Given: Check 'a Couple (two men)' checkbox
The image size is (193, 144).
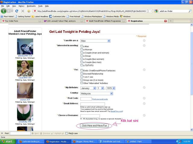Looking at the screenshot, I should click(x=82, y=62).
